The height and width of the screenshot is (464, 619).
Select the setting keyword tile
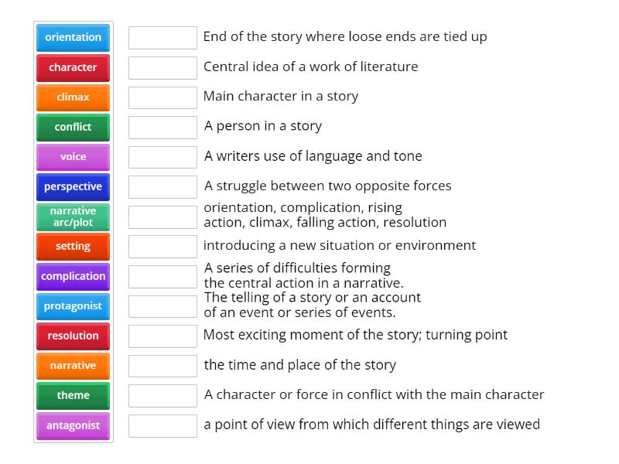click(x=73, y=246)
